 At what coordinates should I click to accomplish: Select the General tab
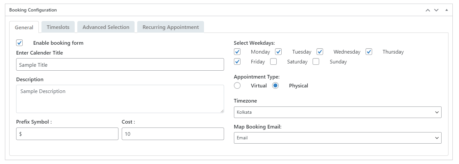point(24,27)
